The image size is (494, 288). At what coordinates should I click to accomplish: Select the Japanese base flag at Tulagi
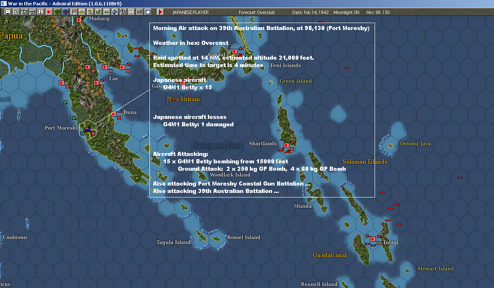pyautogui.click(x=373, y=239)
